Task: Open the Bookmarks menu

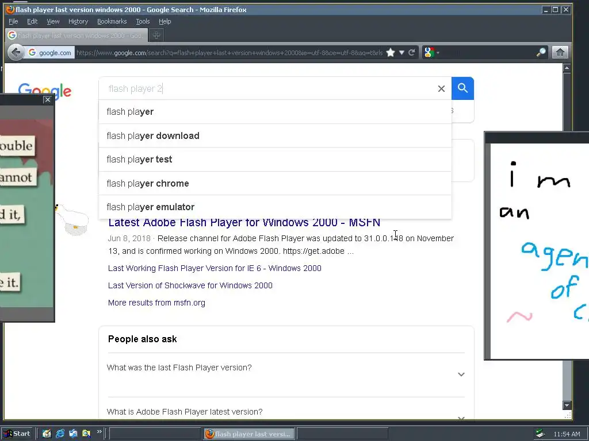Action: click(112, 21)
